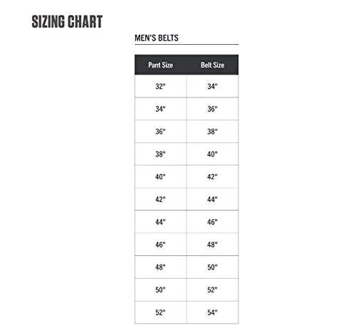The height and width of the screenshot is (335, 356).
Task: Select the 42" pant size cell
Action: point(160,199)
